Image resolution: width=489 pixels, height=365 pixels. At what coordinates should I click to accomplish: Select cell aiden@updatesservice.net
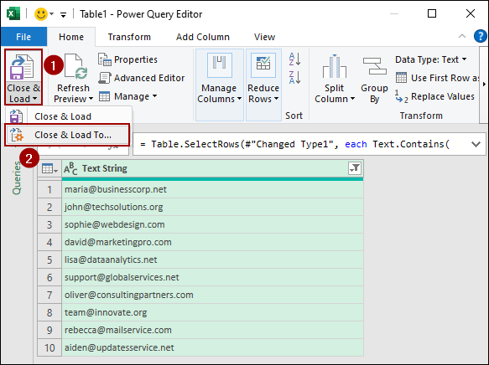point(212,347)
